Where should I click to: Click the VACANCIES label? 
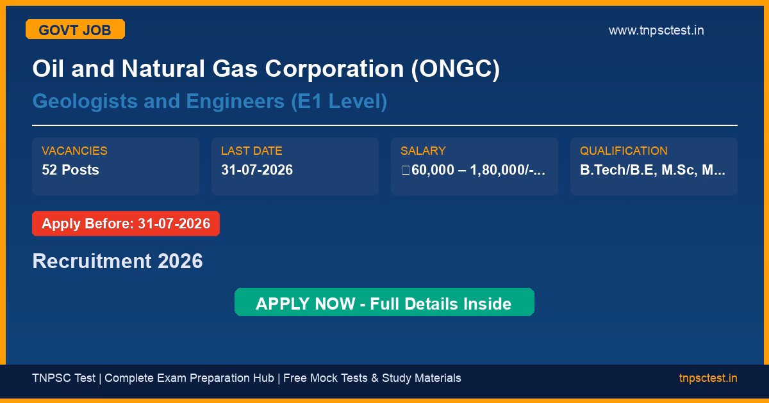[x=74, y=151]
